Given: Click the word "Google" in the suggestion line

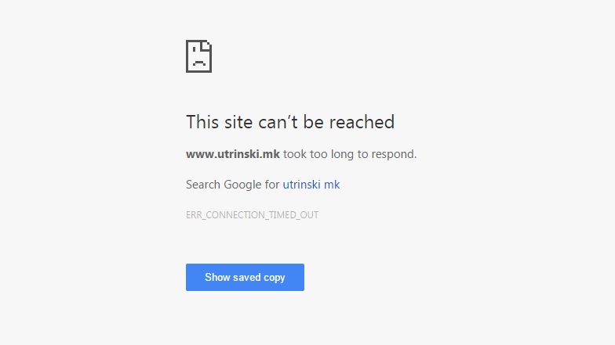Looking at the screenshot, I should click(x=242, y=185).
